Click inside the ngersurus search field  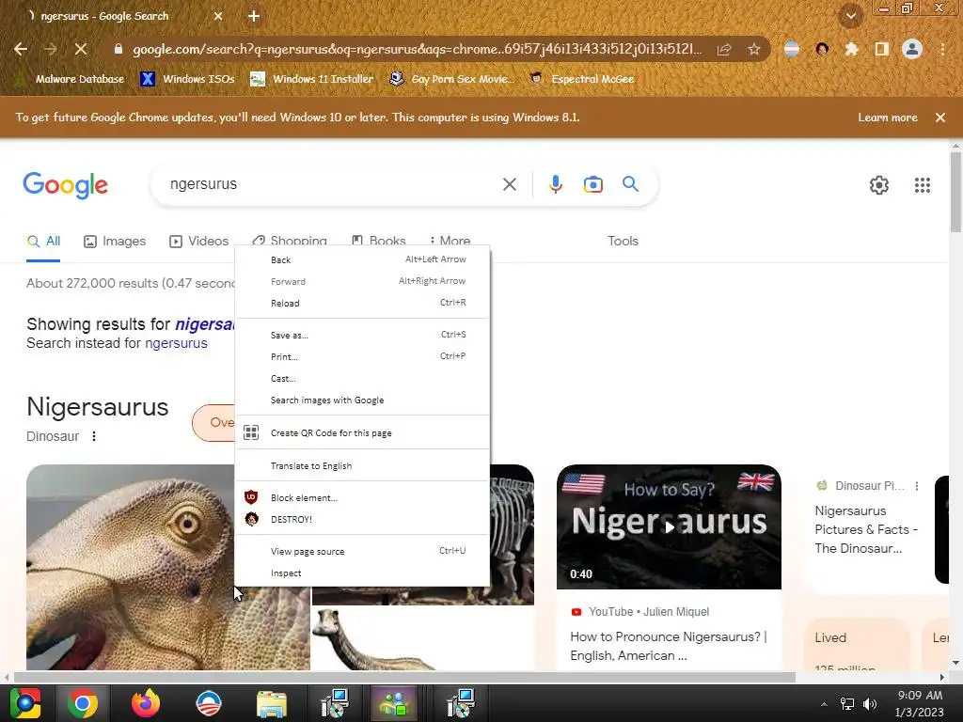point(332,184)
